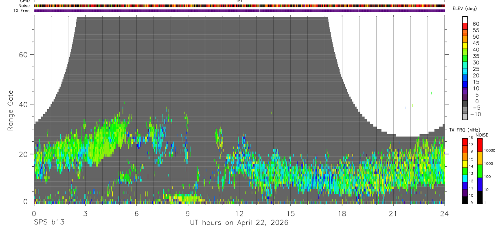Click the '40' tick label on the Range Gate axis
The height and width of the screenshot is (231, 500).
click(23, 104)
